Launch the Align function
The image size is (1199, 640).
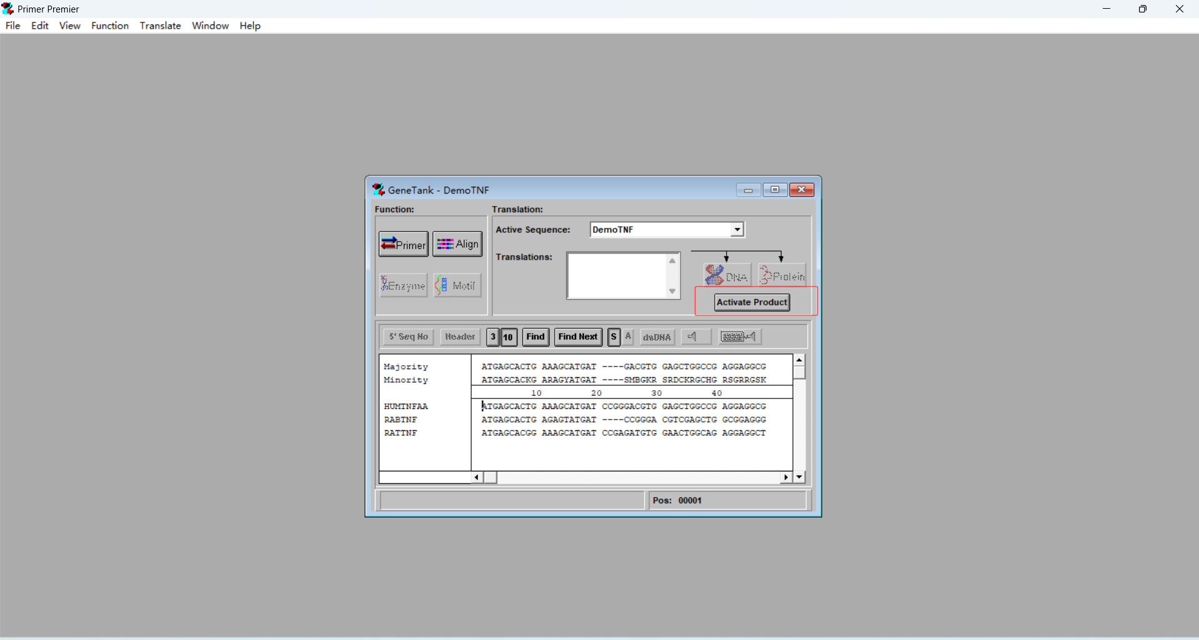(x=458, y=244)
